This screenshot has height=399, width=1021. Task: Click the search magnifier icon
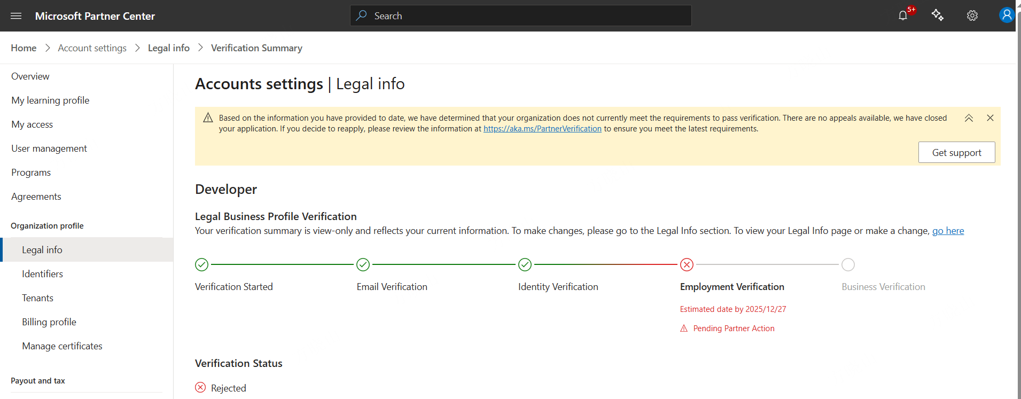point(362,15)
